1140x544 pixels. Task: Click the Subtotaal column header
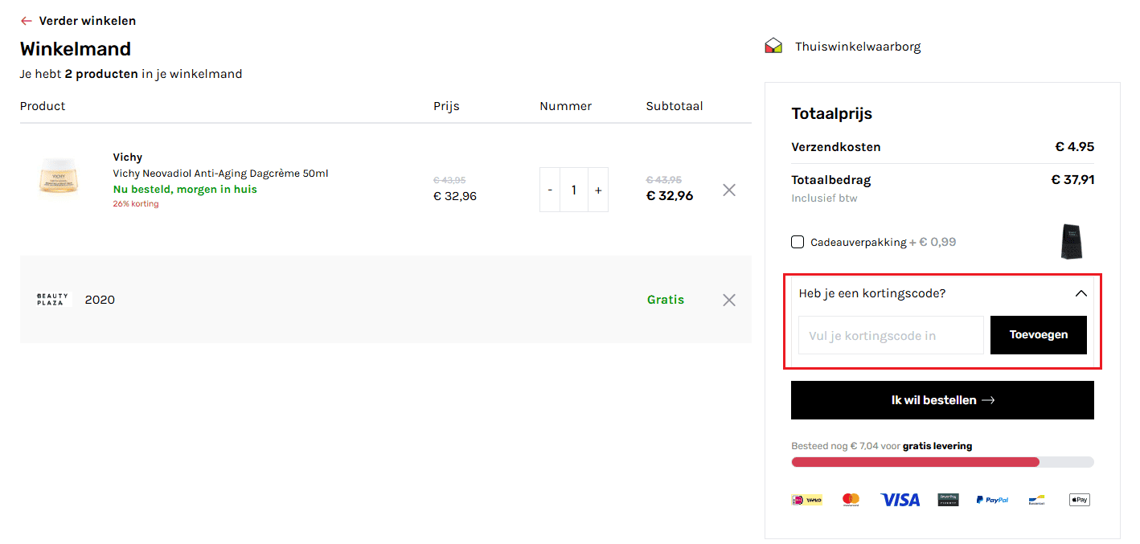[x=675, y=106]
